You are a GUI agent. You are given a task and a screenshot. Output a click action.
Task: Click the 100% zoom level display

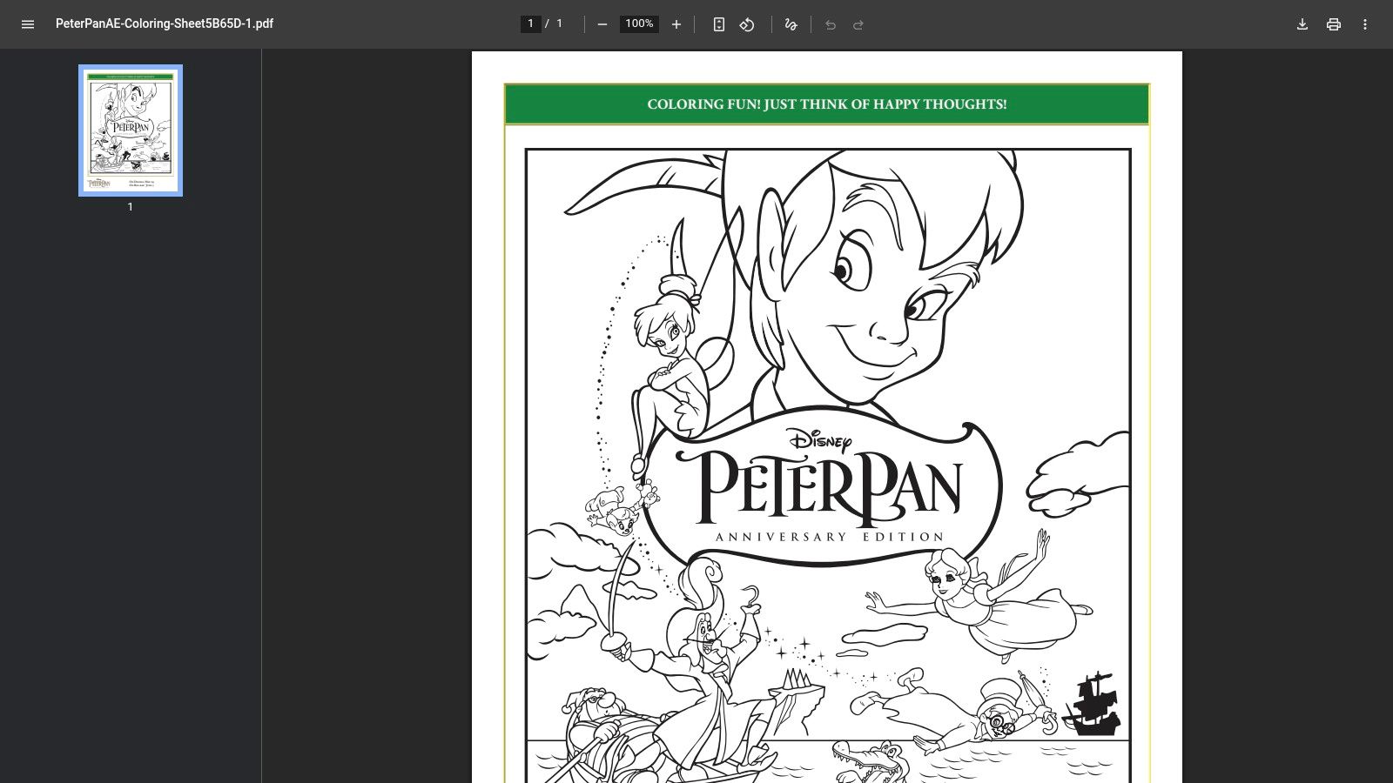[x=638, y=24]
